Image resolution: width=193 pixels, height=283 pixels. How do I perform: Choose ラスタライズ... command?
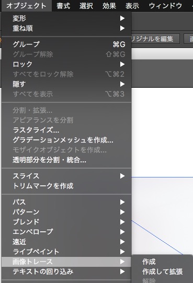point(66,130)
